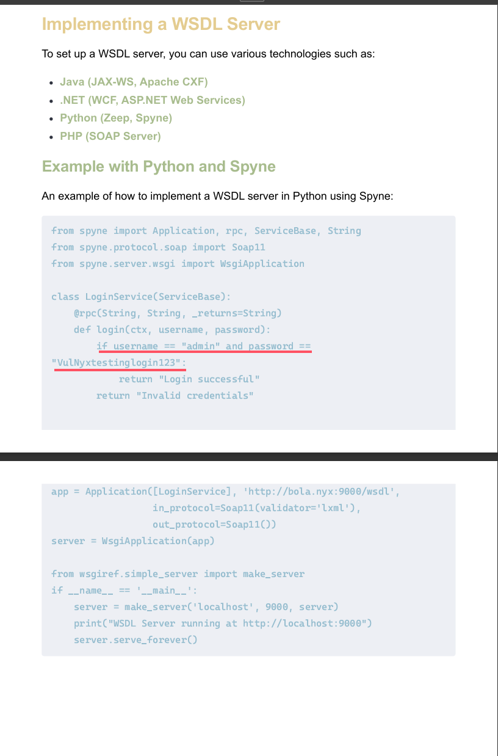The height and width of the screenshot is (756, 498).
Task: Click the sentence introducing the Spyne example
Action: click(x=217, y=196)
